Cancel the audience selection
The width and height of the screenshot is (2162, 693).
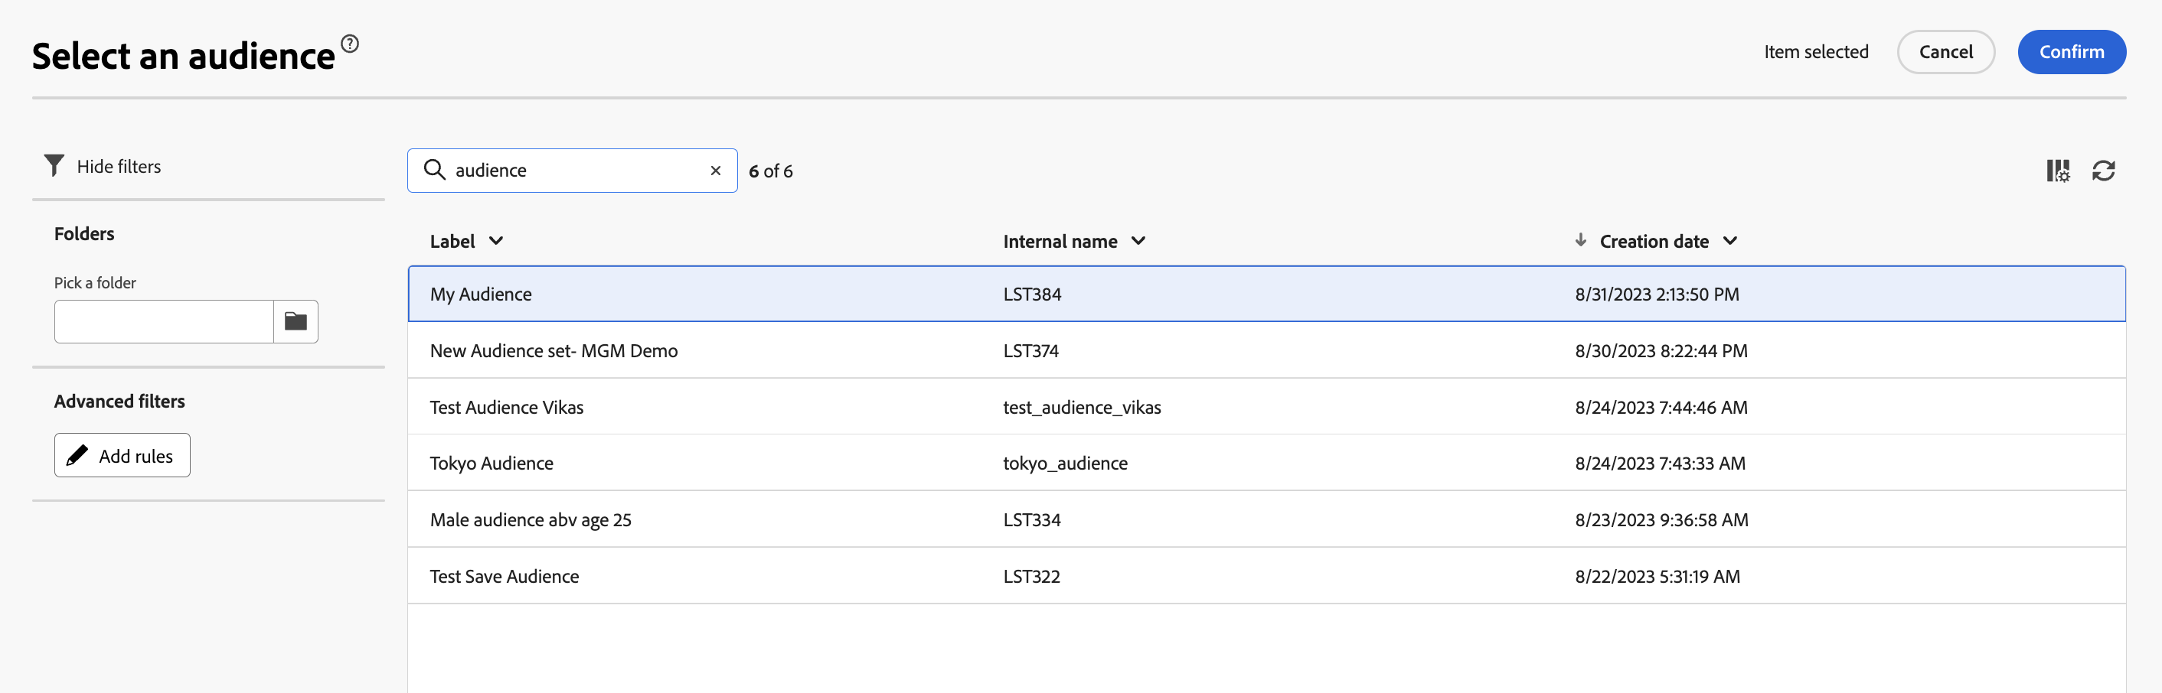[x=1945, y=52]
